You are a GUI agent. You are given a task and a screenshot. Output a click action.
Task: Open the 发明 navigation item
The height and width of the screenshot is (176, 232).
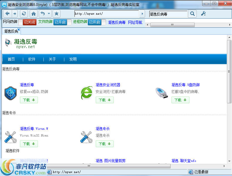tap(73, 59)
